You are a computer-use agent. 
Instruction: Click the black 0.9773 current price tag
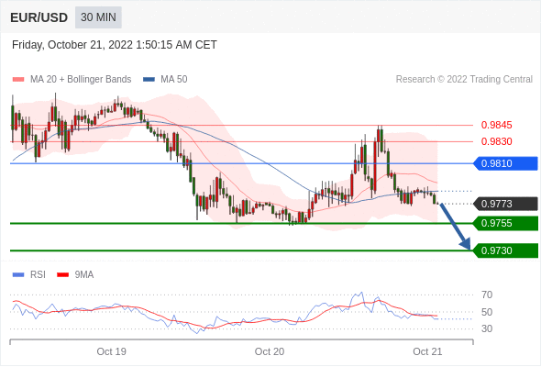click(505, 204)
